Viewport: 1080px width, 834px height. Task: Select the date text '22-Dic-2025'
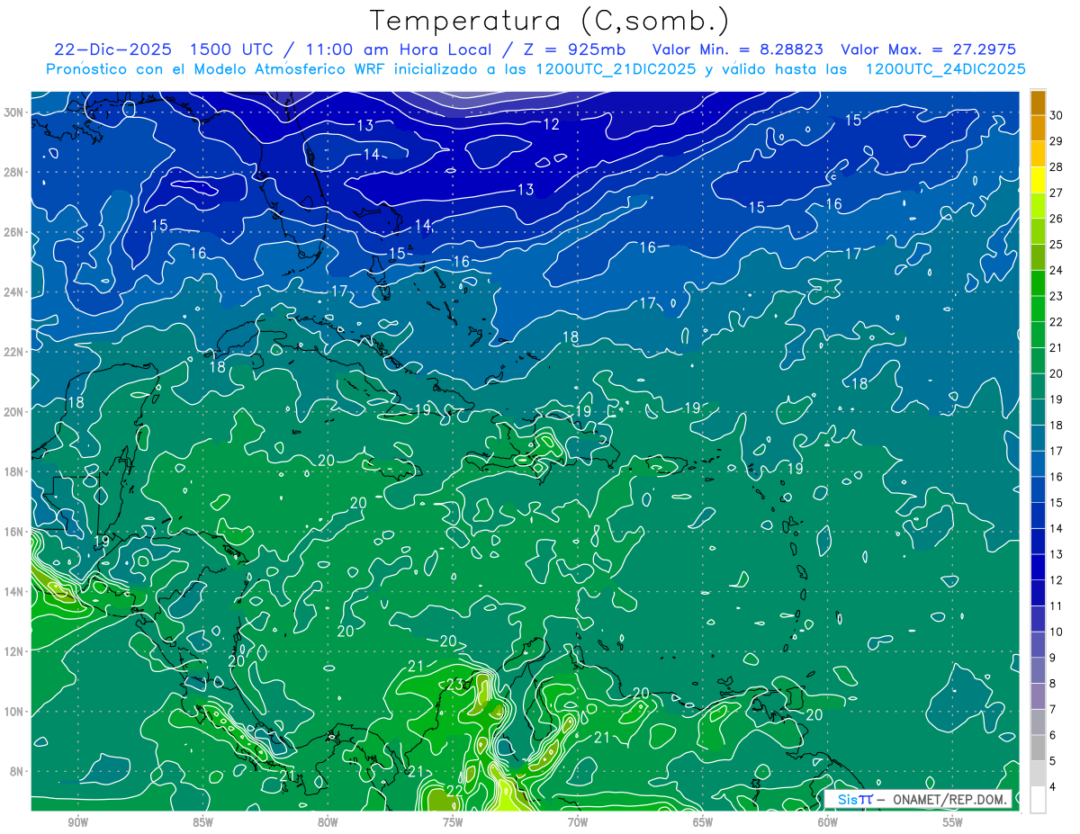tap(112, 49)
